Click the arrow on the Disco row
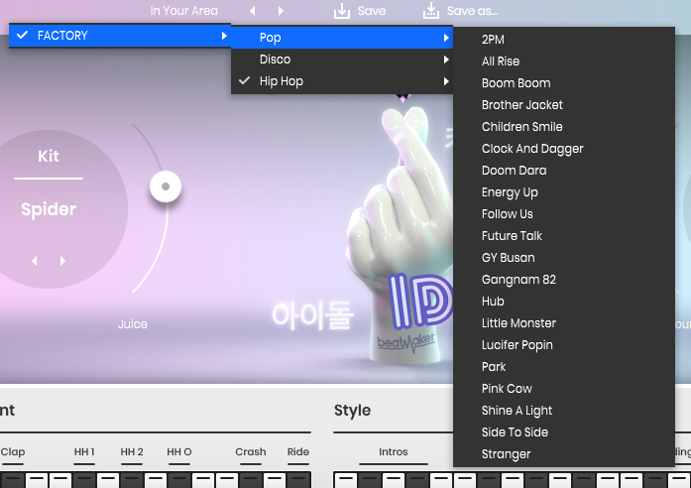This screenshot has width=691, height=488. click(x=446, y=60)
